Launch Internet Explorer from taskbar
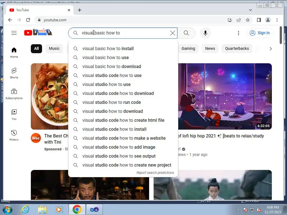This screenshot has height=215, width=287. (25, 209)
